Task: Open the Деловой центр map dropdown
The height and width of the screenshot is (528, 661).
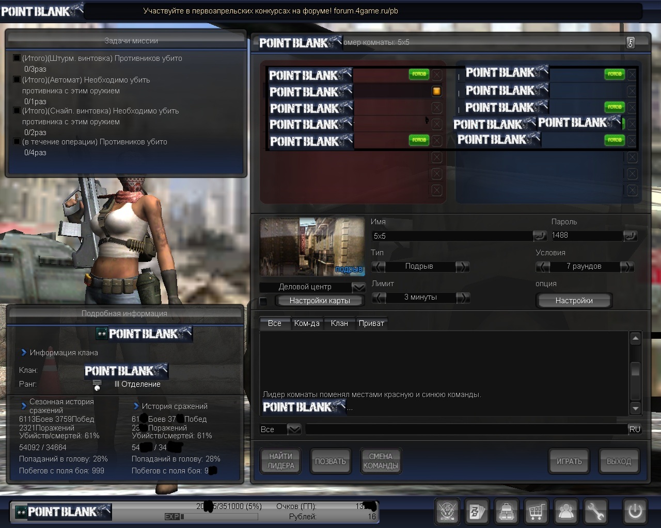Action: [358, 287]
